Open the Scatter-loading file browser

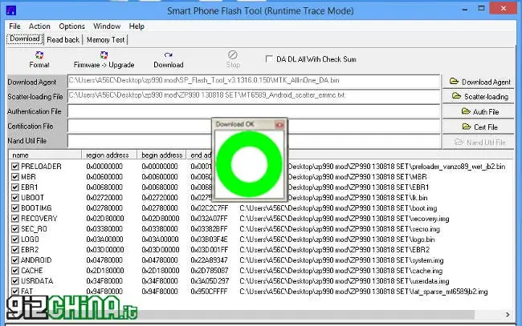point(478,97)
